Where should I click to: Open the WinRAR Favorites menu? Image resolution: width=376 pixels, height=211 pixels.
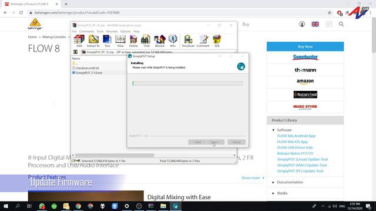(112, 31)
